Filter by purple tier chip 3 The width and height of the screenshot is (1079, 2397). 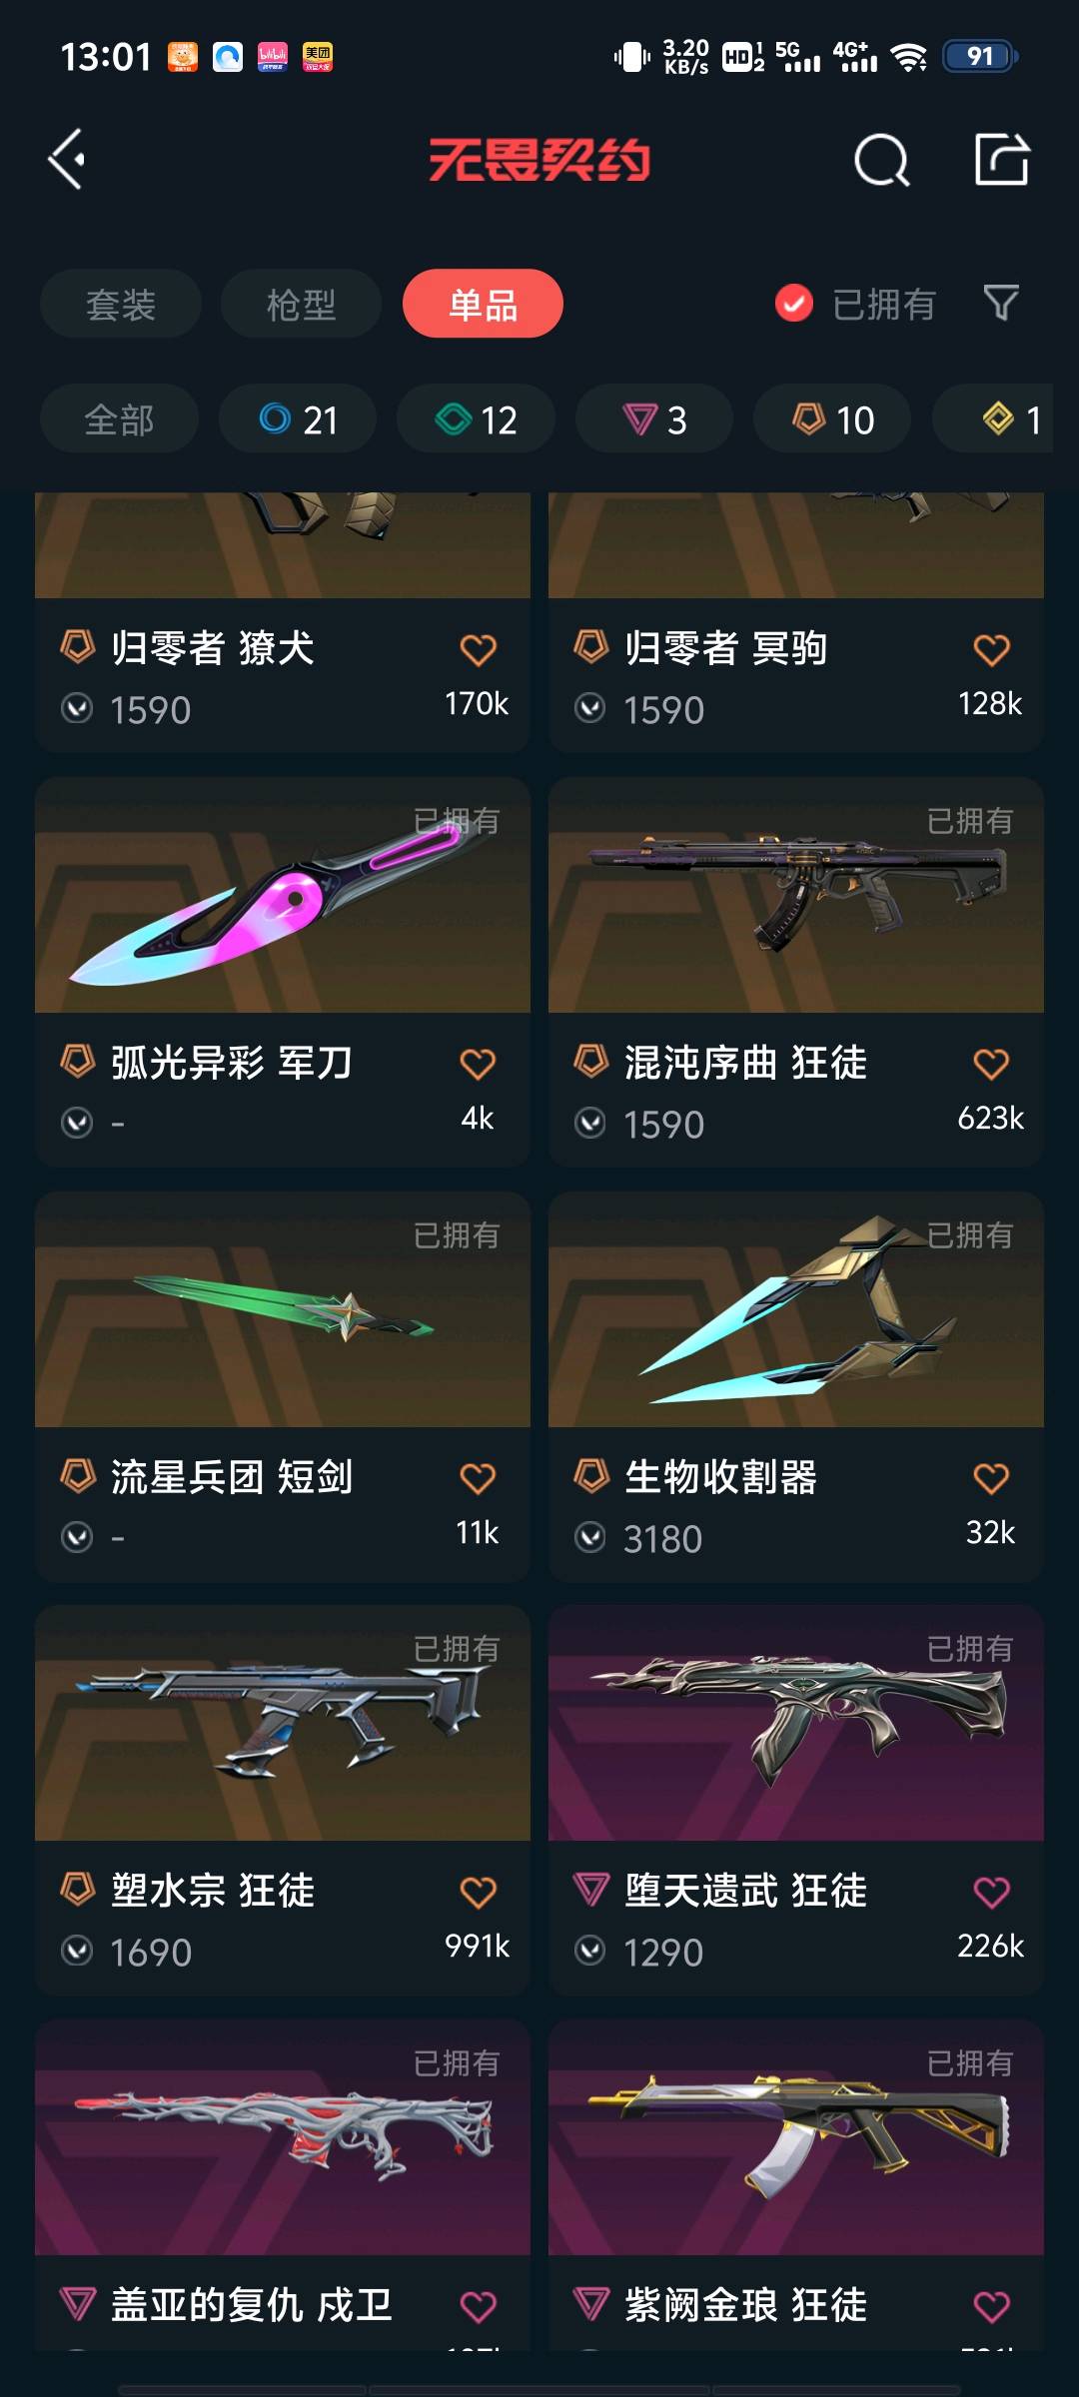pyautogui.click(x=654, y=419)
